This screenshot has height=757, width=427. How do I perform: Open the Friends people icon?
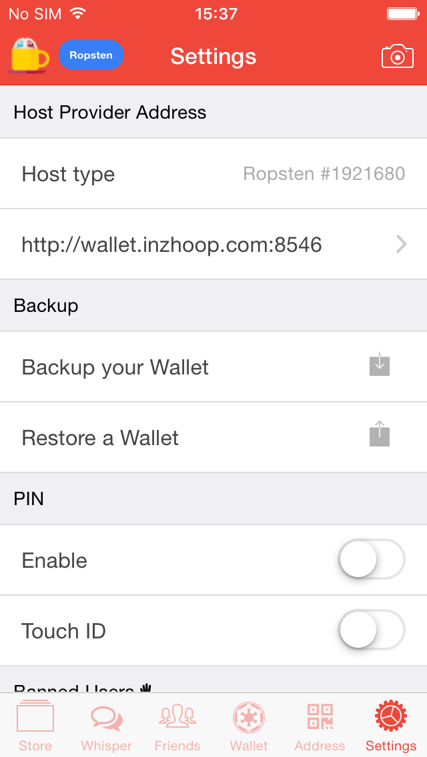[177, 716]
